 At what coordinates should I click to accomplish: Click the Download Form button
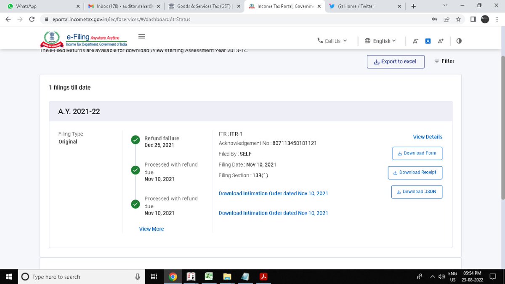(x=417, y=153)
